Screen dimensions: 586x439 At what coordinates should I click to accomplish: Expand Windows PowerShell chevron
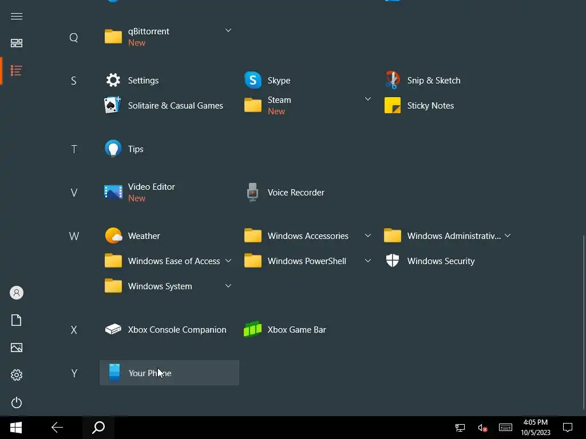coord(368,261)
